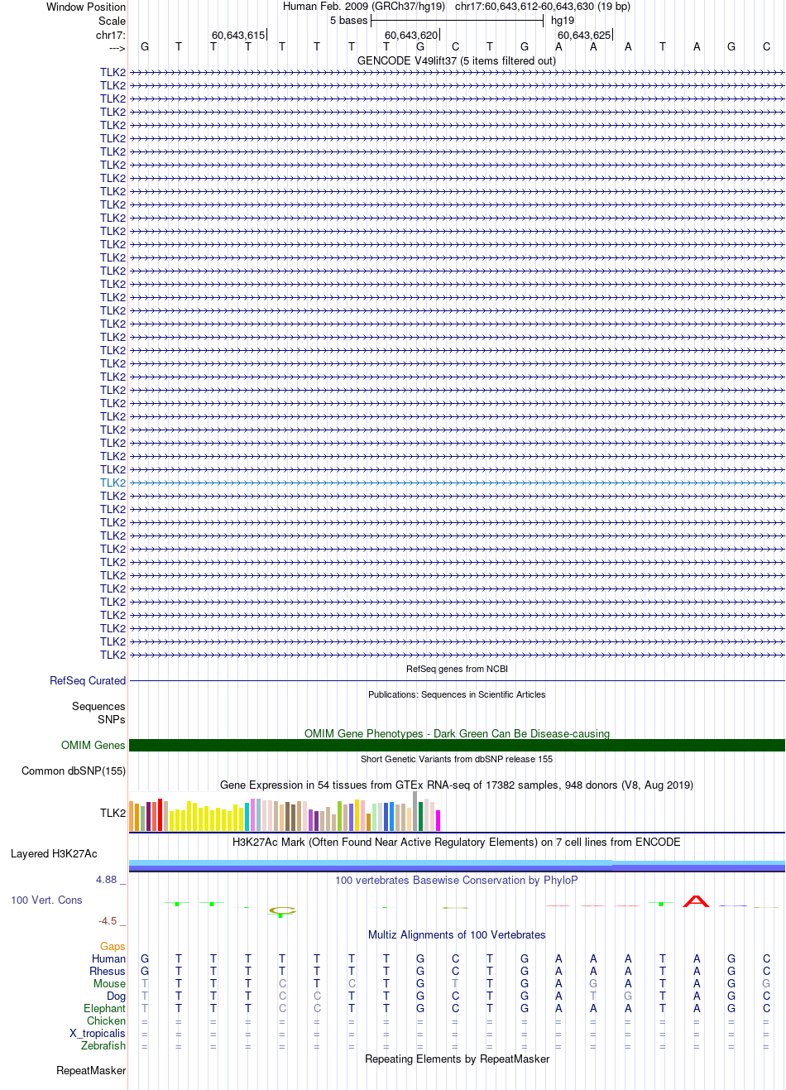Open the OMIM Genes track label
This screenshot has height=1090, width=786.
93,745
